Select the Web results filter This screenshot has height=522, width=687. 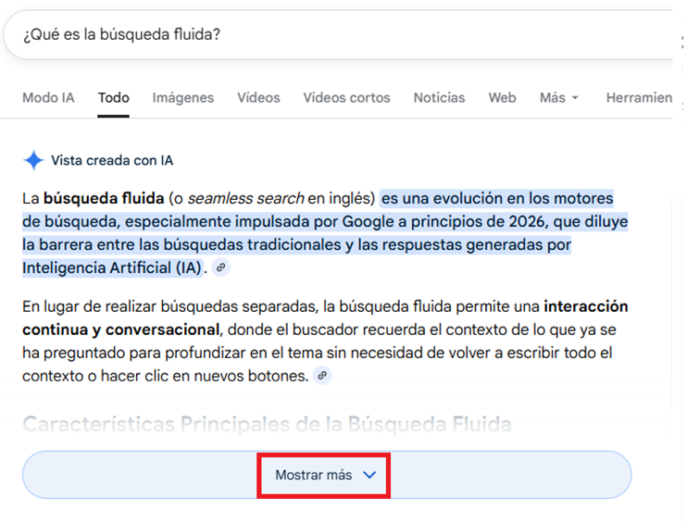[x=502, y=98]
